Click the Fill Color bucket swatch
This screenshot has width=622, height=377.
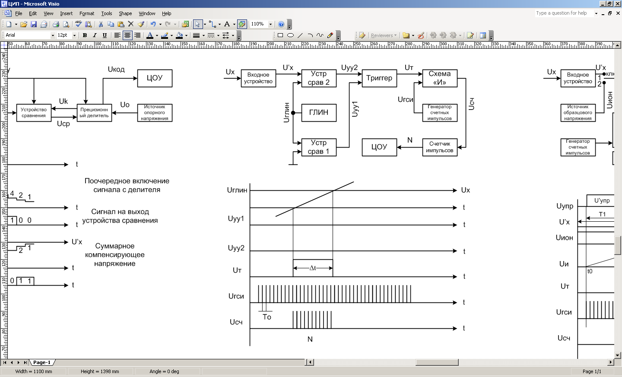(179, 35)
